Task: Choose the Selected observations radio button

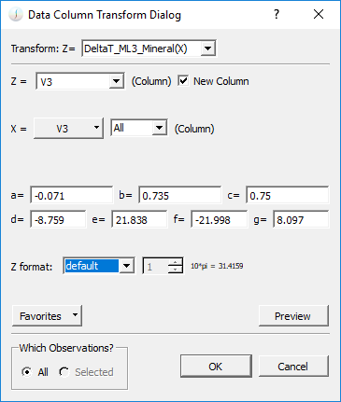Action: (64, 372)
